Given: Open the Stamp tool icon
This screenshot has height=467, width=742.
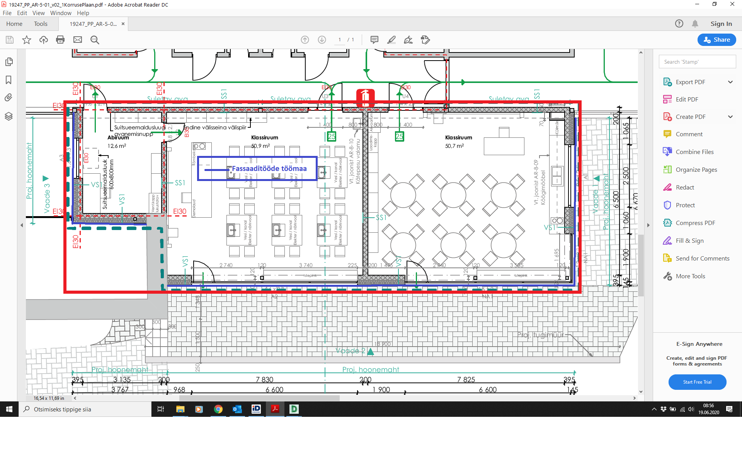Looking at the screenshot, I should pos(425,40).
